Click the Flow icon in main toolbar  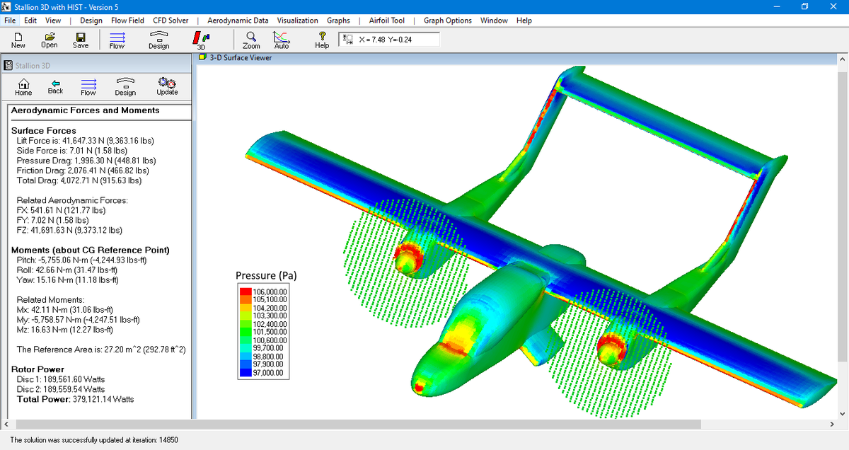[117, 40]
